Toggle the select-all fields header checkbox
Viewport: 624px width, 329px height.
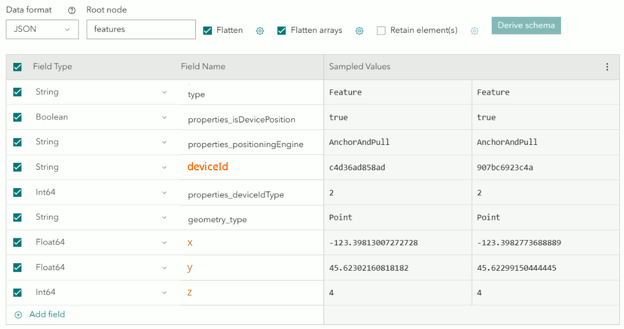[17, 67]
